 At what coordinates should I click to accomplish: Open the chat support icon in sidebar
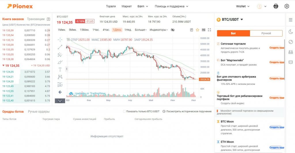(290, 62)
